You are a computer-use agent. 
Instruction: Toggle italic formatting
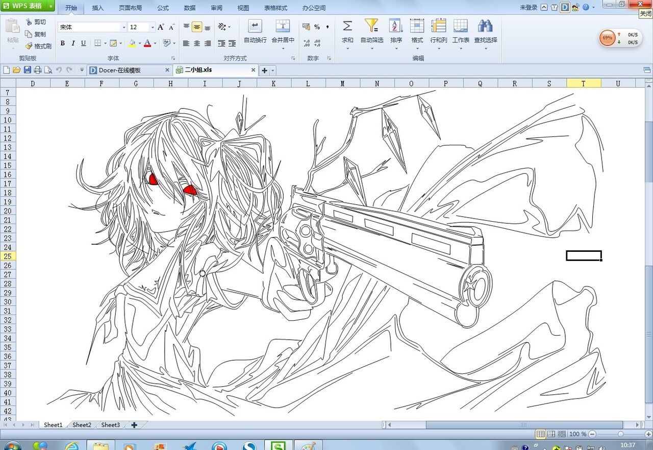73,43
